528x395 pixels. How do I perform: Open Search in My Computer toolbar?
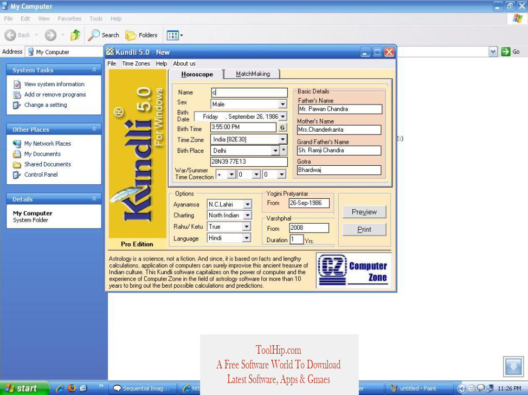(x=104, y=35)
